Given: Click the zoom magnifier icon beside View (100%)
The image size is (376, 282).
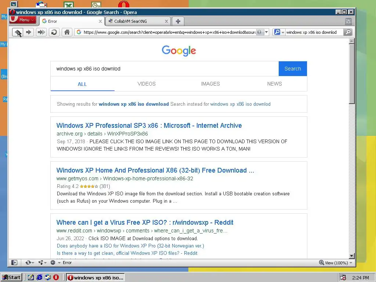Looking at the screenshot, I should pos(322,263).
